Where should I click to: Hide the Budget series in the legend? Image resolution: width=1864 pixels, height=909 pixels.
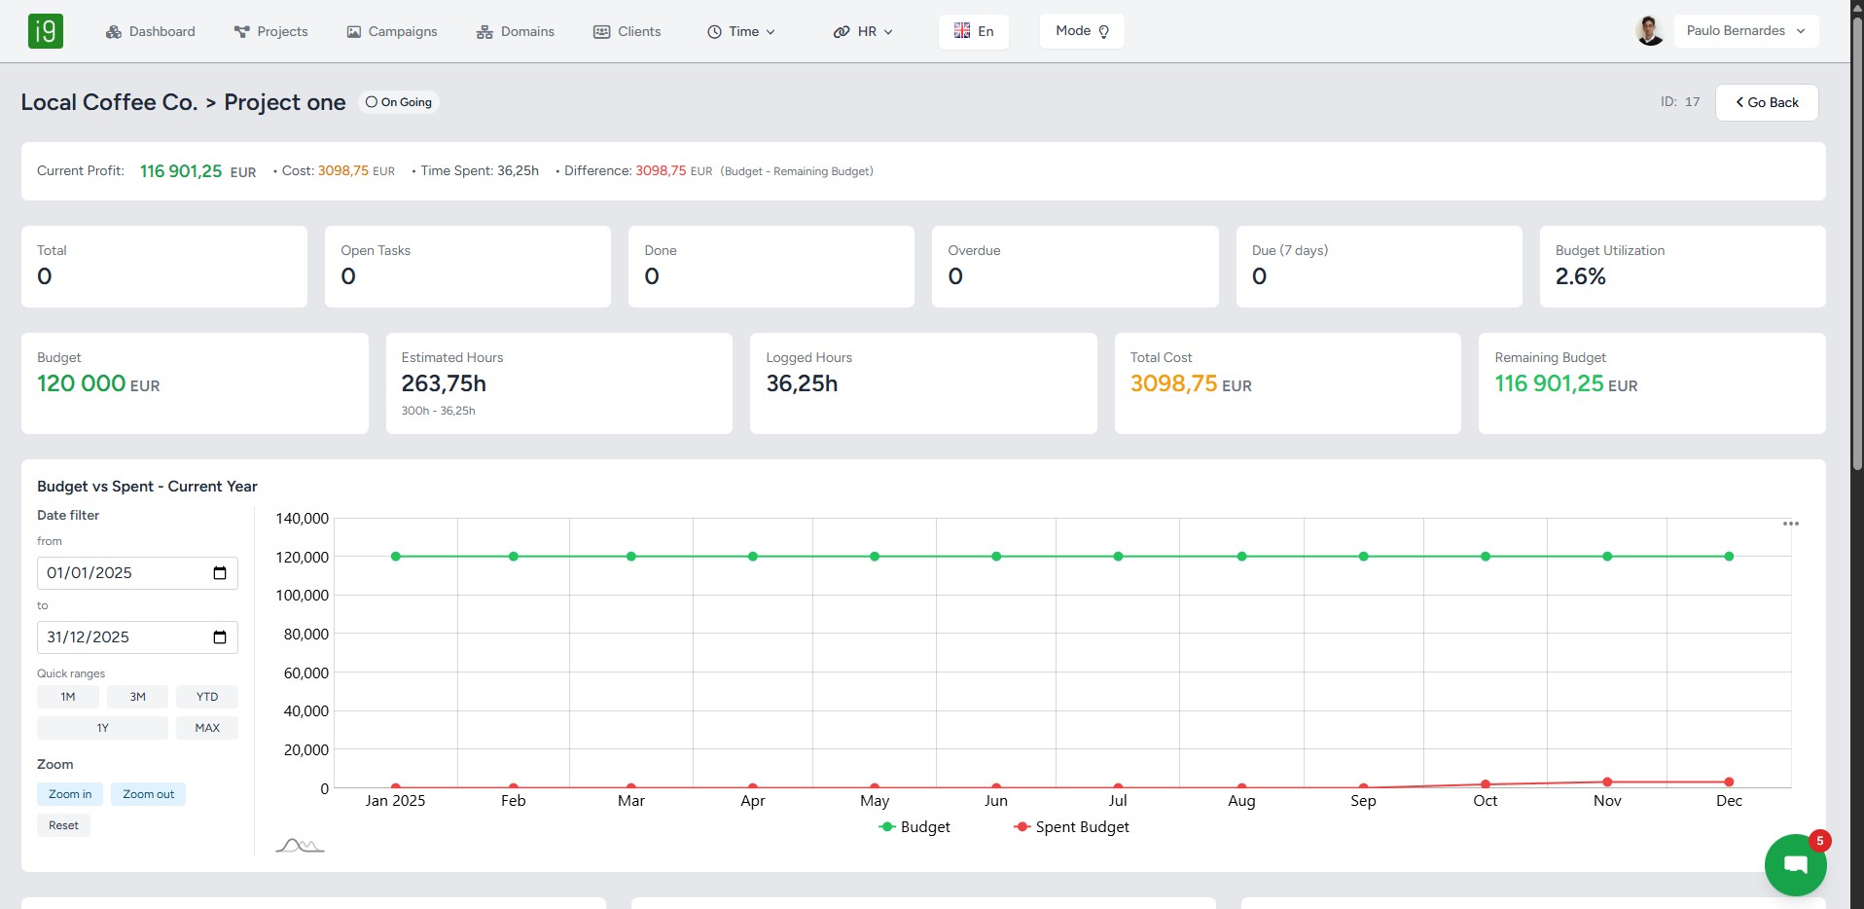[914, 826]
